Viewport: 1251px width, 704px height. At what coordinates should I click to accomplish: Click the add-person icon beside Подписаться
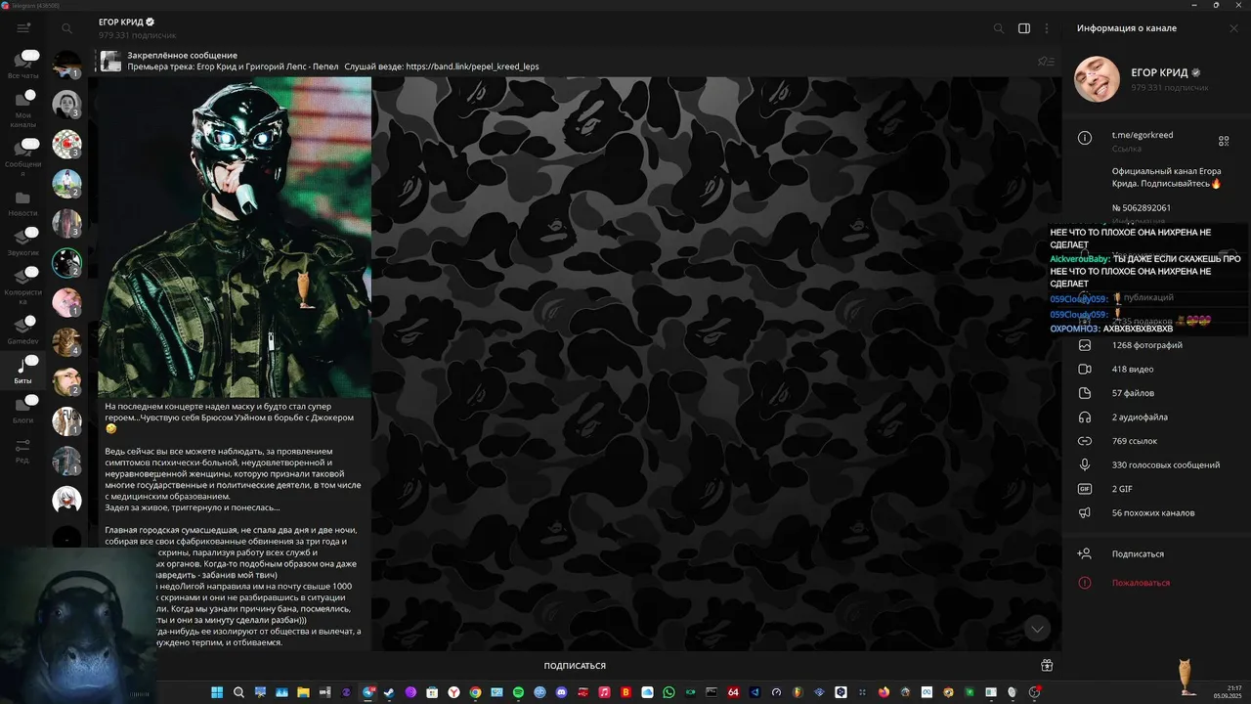pos(1085,553)
